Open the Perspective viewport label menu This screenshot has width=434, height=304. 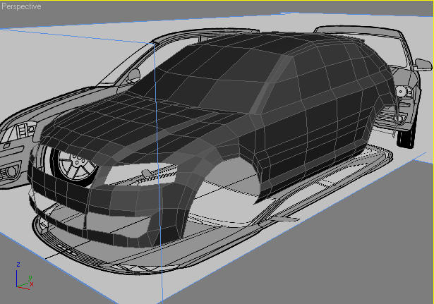pos(21,6)
